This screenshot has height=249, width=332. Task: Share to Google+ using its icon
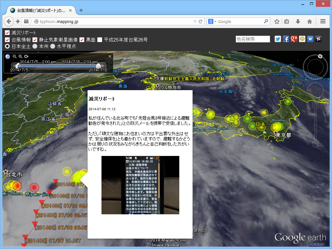pyautogui.click(x=294, y=39)
